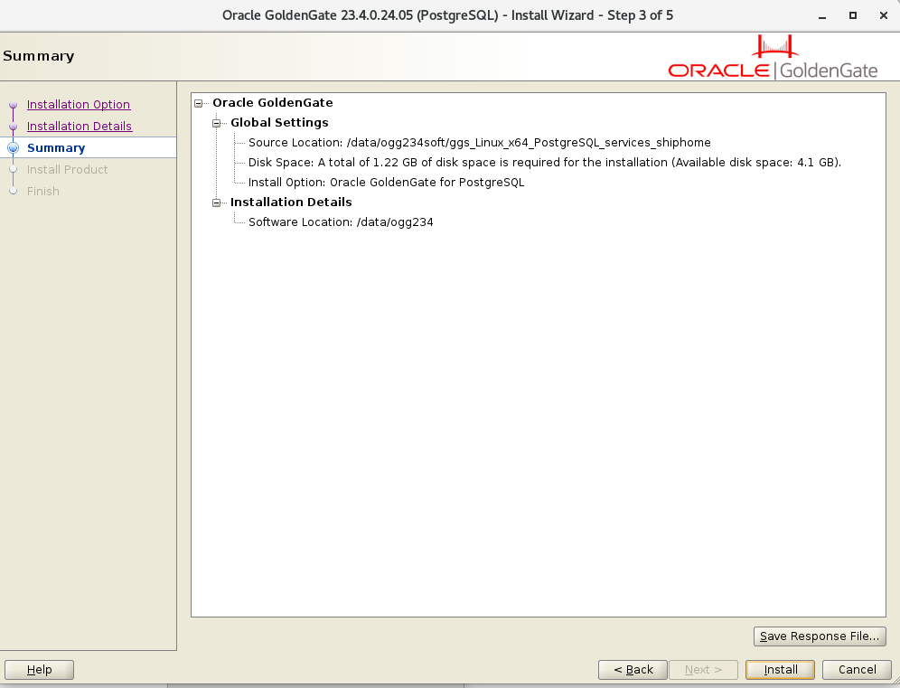Click the Install Product step bullet icon
This screenshot has height=688, width=900.
pyautogui.click(x=14, y=169)
